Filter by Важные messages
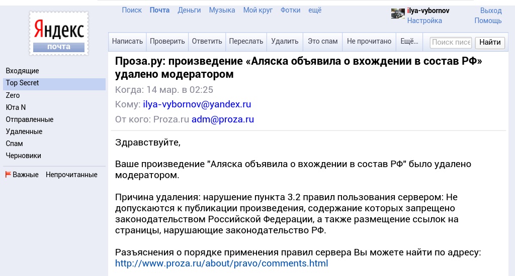The width and height of the screenshot is (515, 276). coord(26,175)
